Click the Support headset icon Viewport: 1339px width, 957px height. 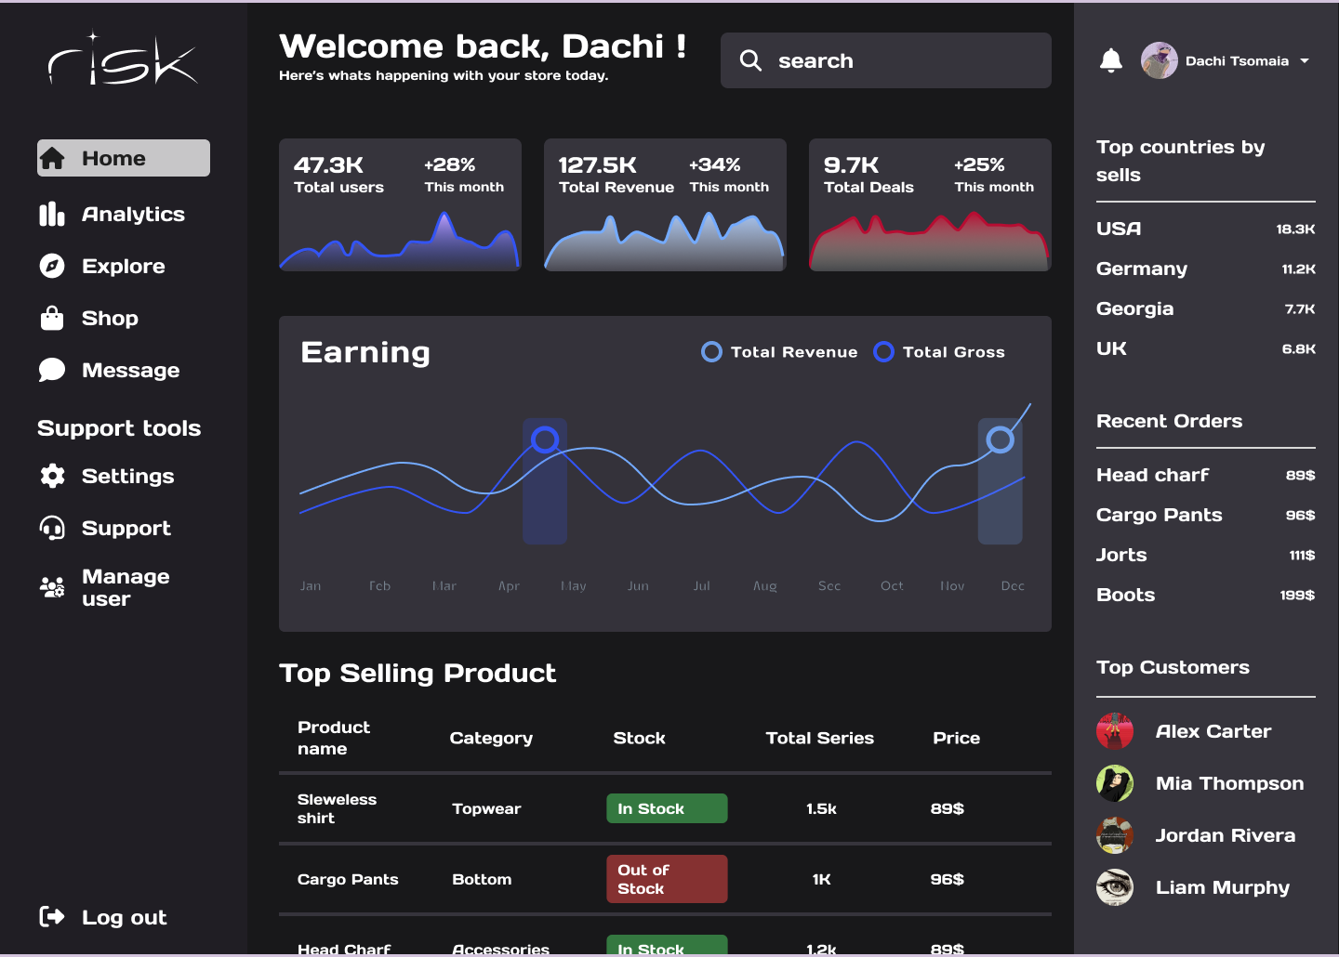point(51,528)
